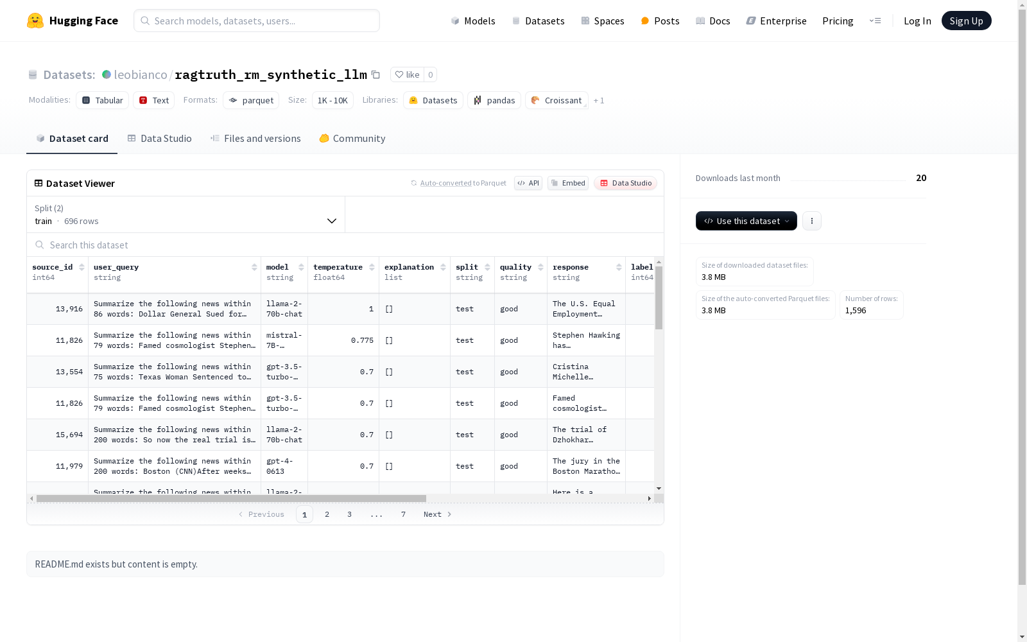
Task: Sort by the split column arrows
Action: coord(487,267)
